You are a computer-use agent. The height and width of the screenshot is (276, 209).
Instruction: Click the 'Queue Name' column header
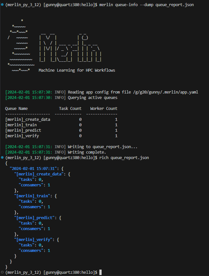point(16,108)
